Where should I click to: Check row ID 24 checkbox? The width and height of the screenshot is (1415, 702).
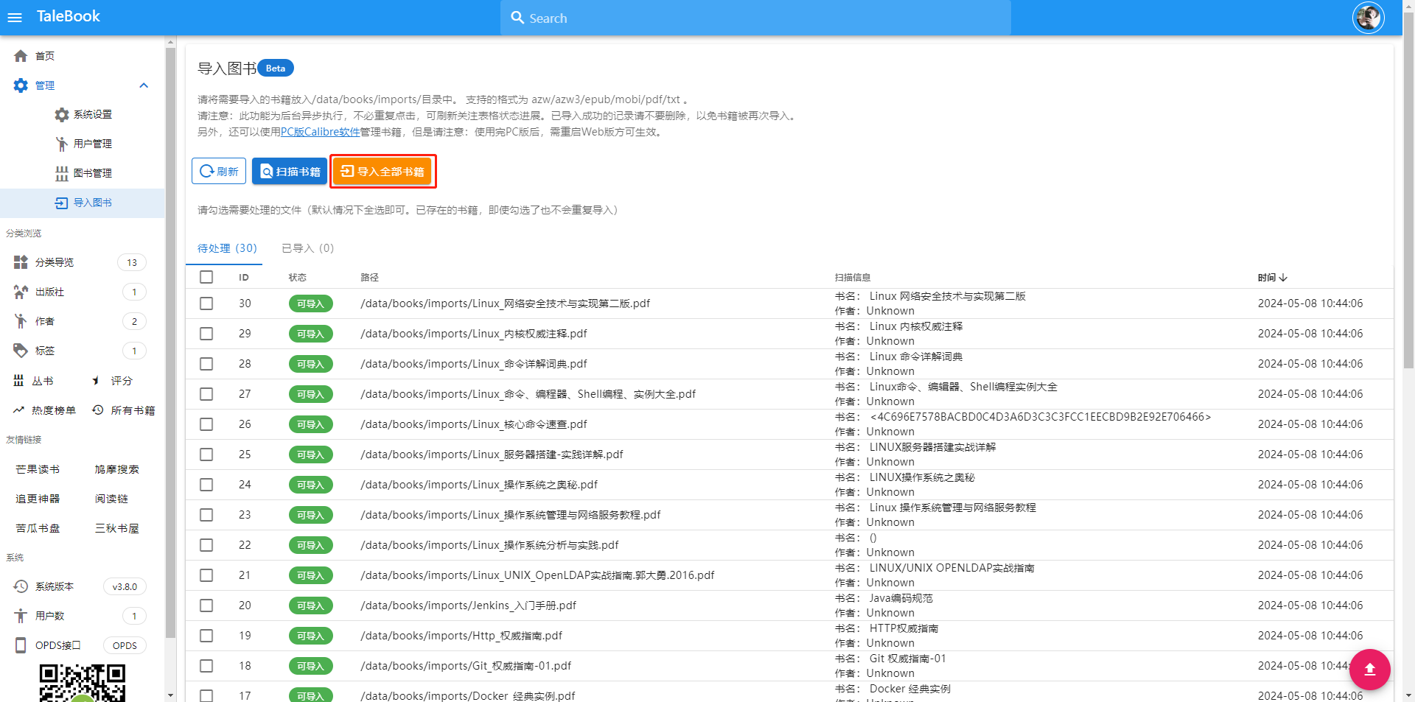point(206,485)
